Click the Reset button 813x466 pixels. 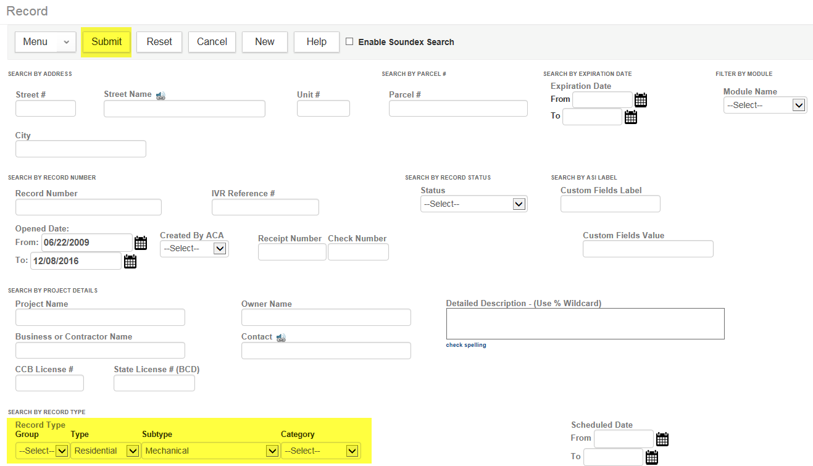[159, 42]
